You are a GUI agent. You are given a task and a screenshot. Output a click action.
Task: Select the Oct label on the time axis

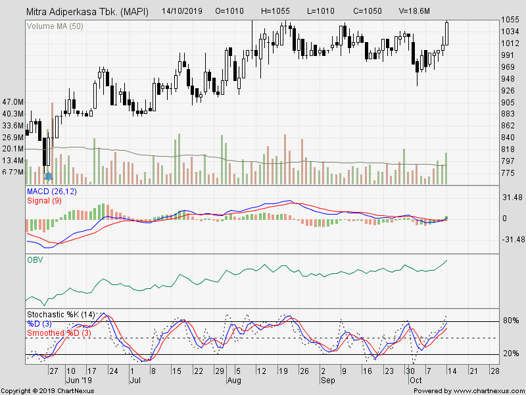click(416, 379)
